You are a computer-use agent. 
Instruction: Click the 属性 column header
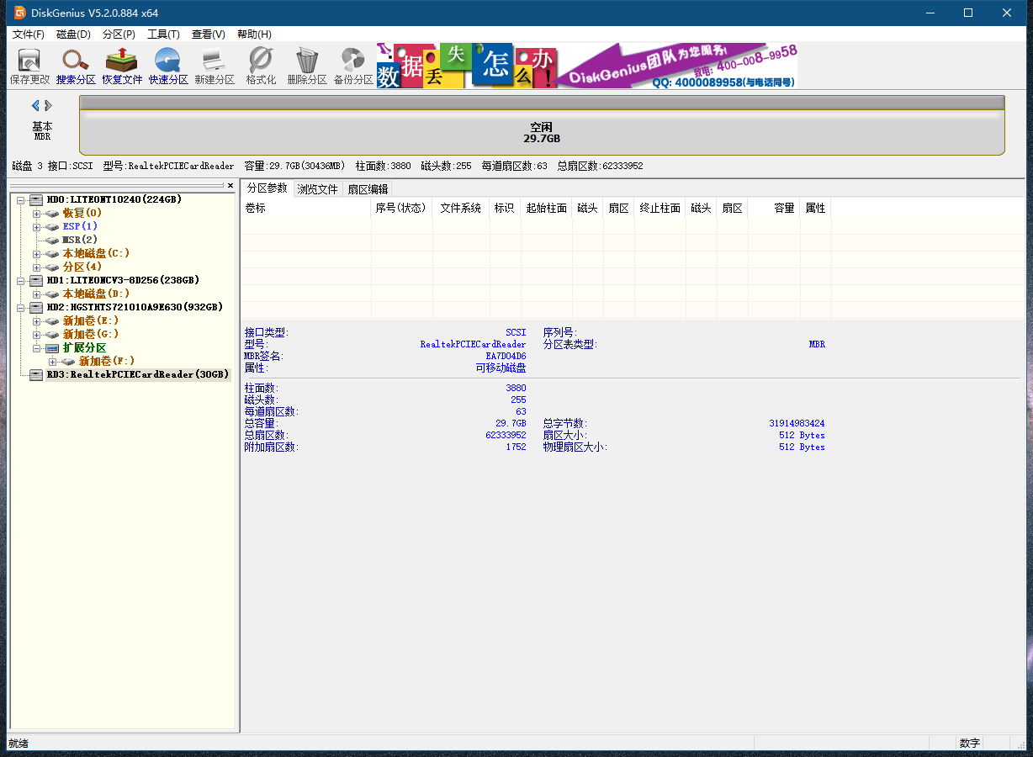[x=815, y=208]
